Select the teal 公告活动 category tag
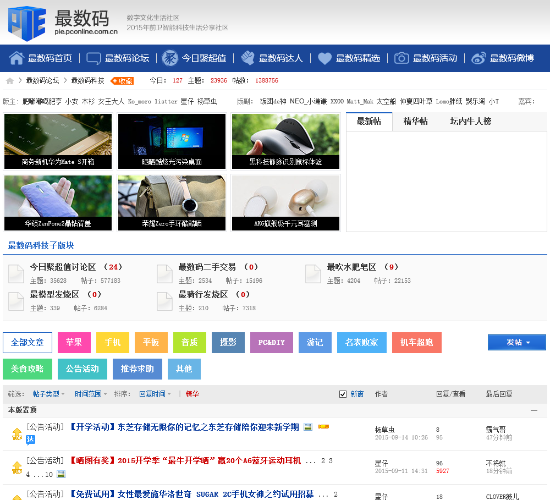 pos(82,369)
